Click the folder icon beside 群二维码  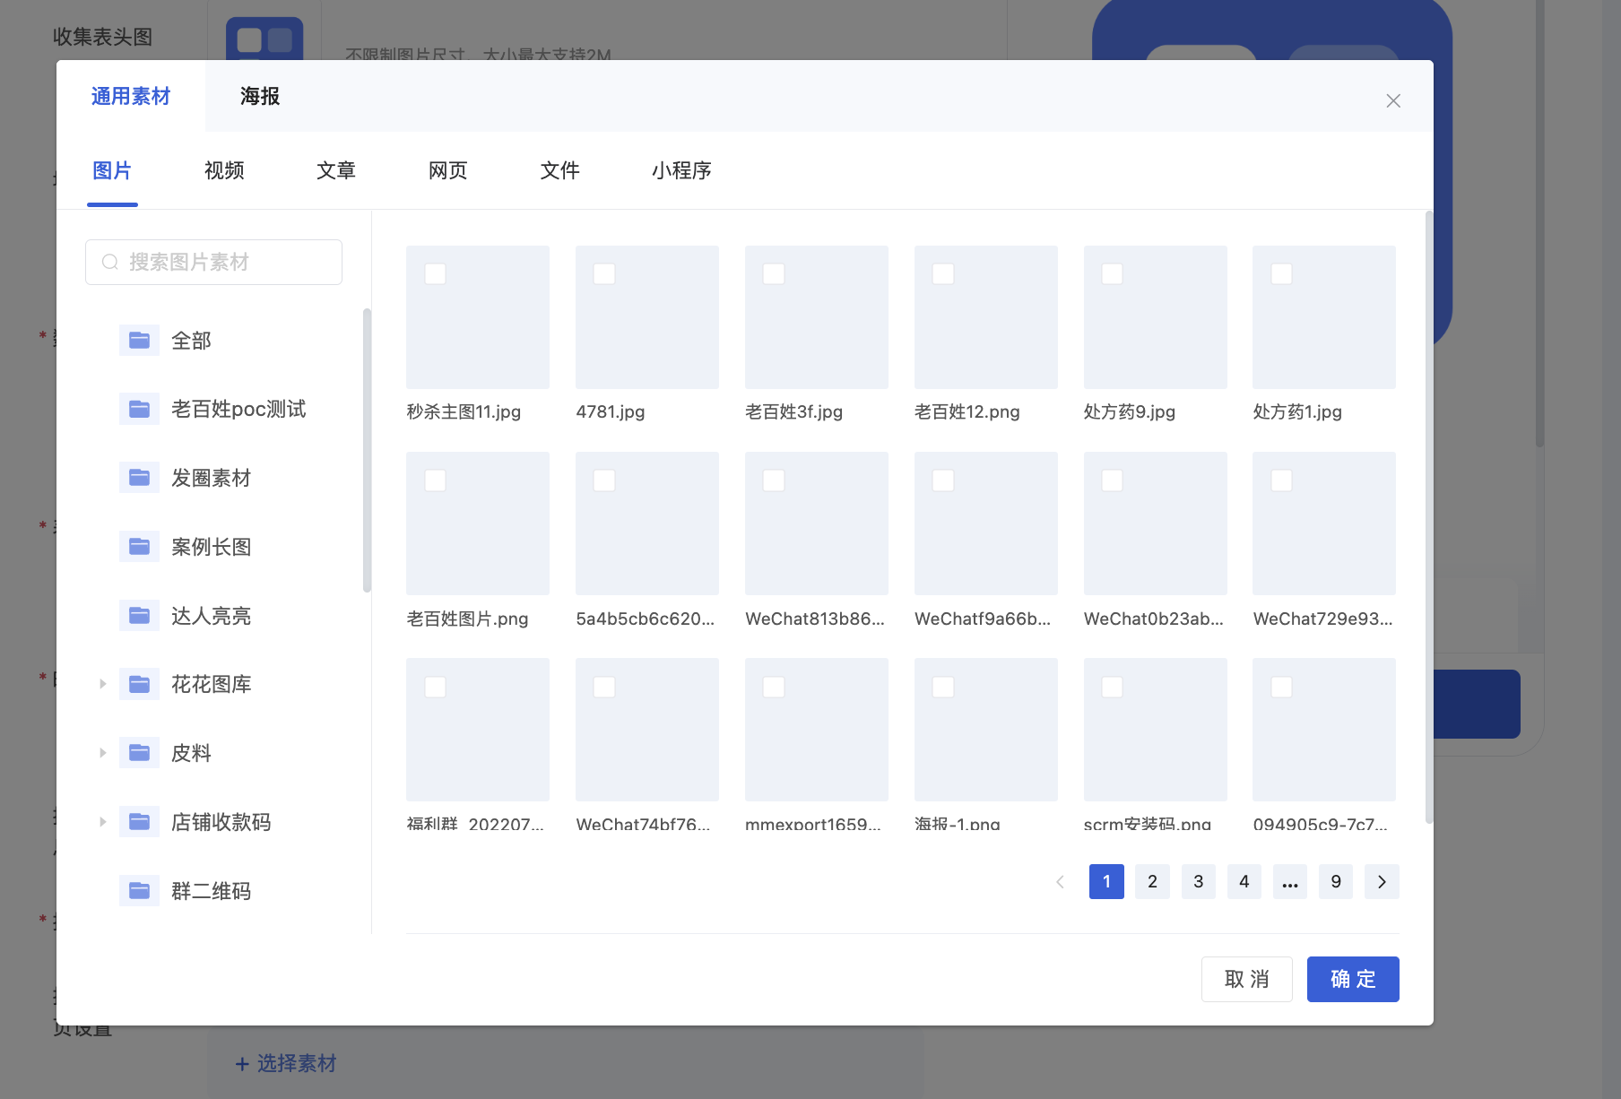click(139, 891)
